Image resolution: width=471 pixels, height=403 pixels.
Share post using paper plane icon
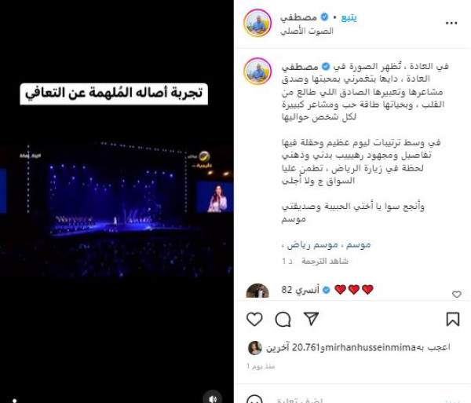(311, 319)
